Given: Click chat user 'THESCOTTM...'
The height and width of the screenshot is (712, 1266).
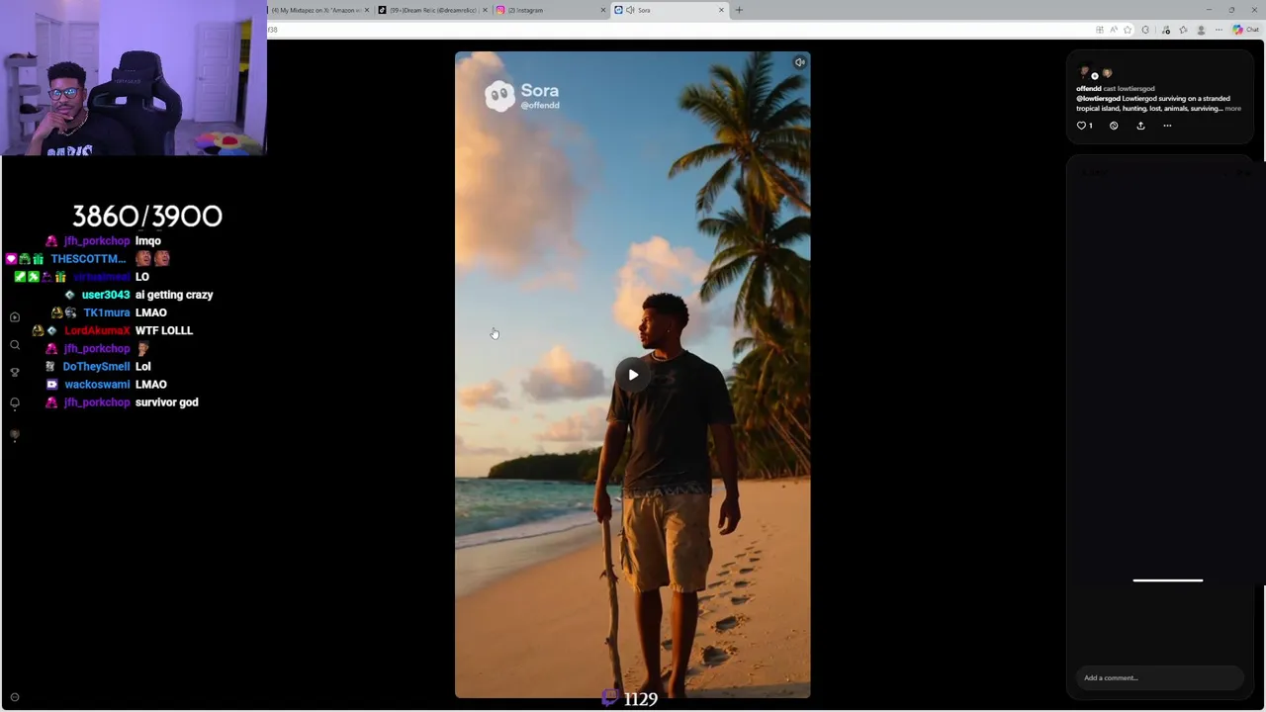Looking at the screenshot, I should click(x=88, y=259).
